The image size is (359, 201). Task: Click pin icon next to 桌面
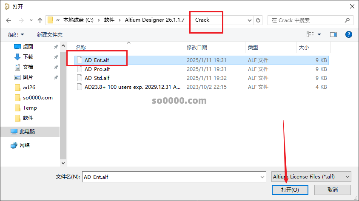click(56, 47)
